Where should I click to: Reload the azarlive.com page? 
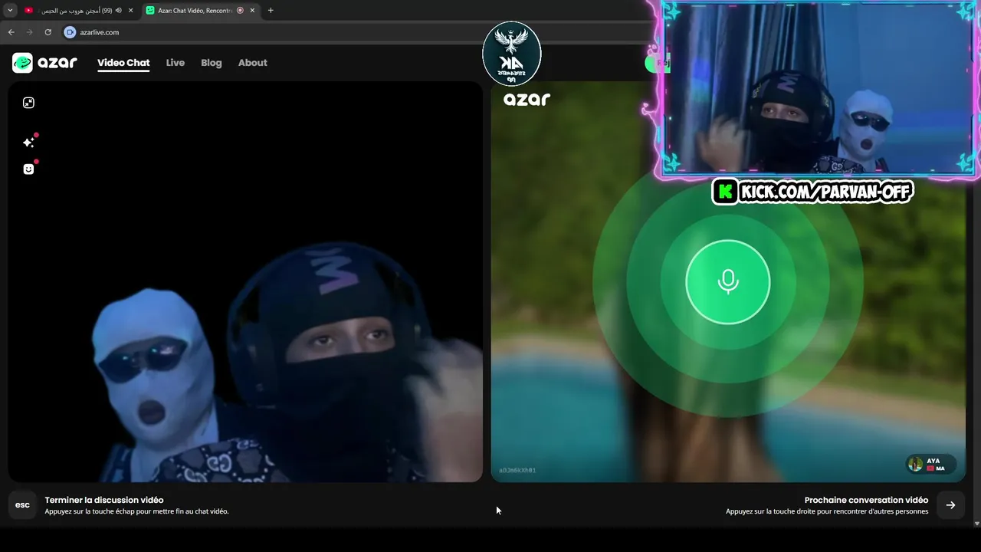[x=48, y=32]
